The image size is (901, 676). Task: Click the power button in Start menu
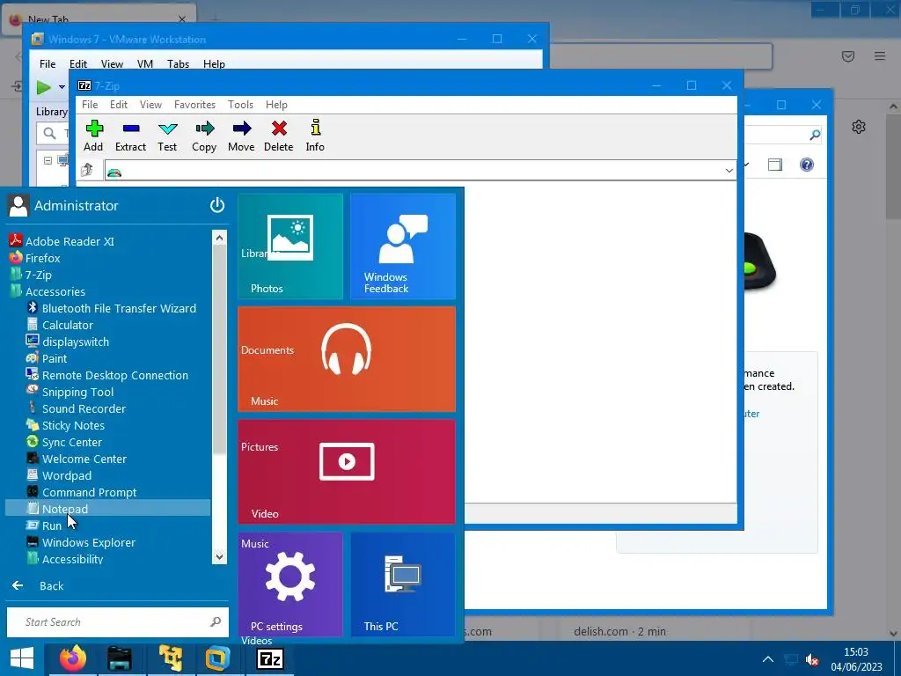pyautogui.click(x=217, y=205)
